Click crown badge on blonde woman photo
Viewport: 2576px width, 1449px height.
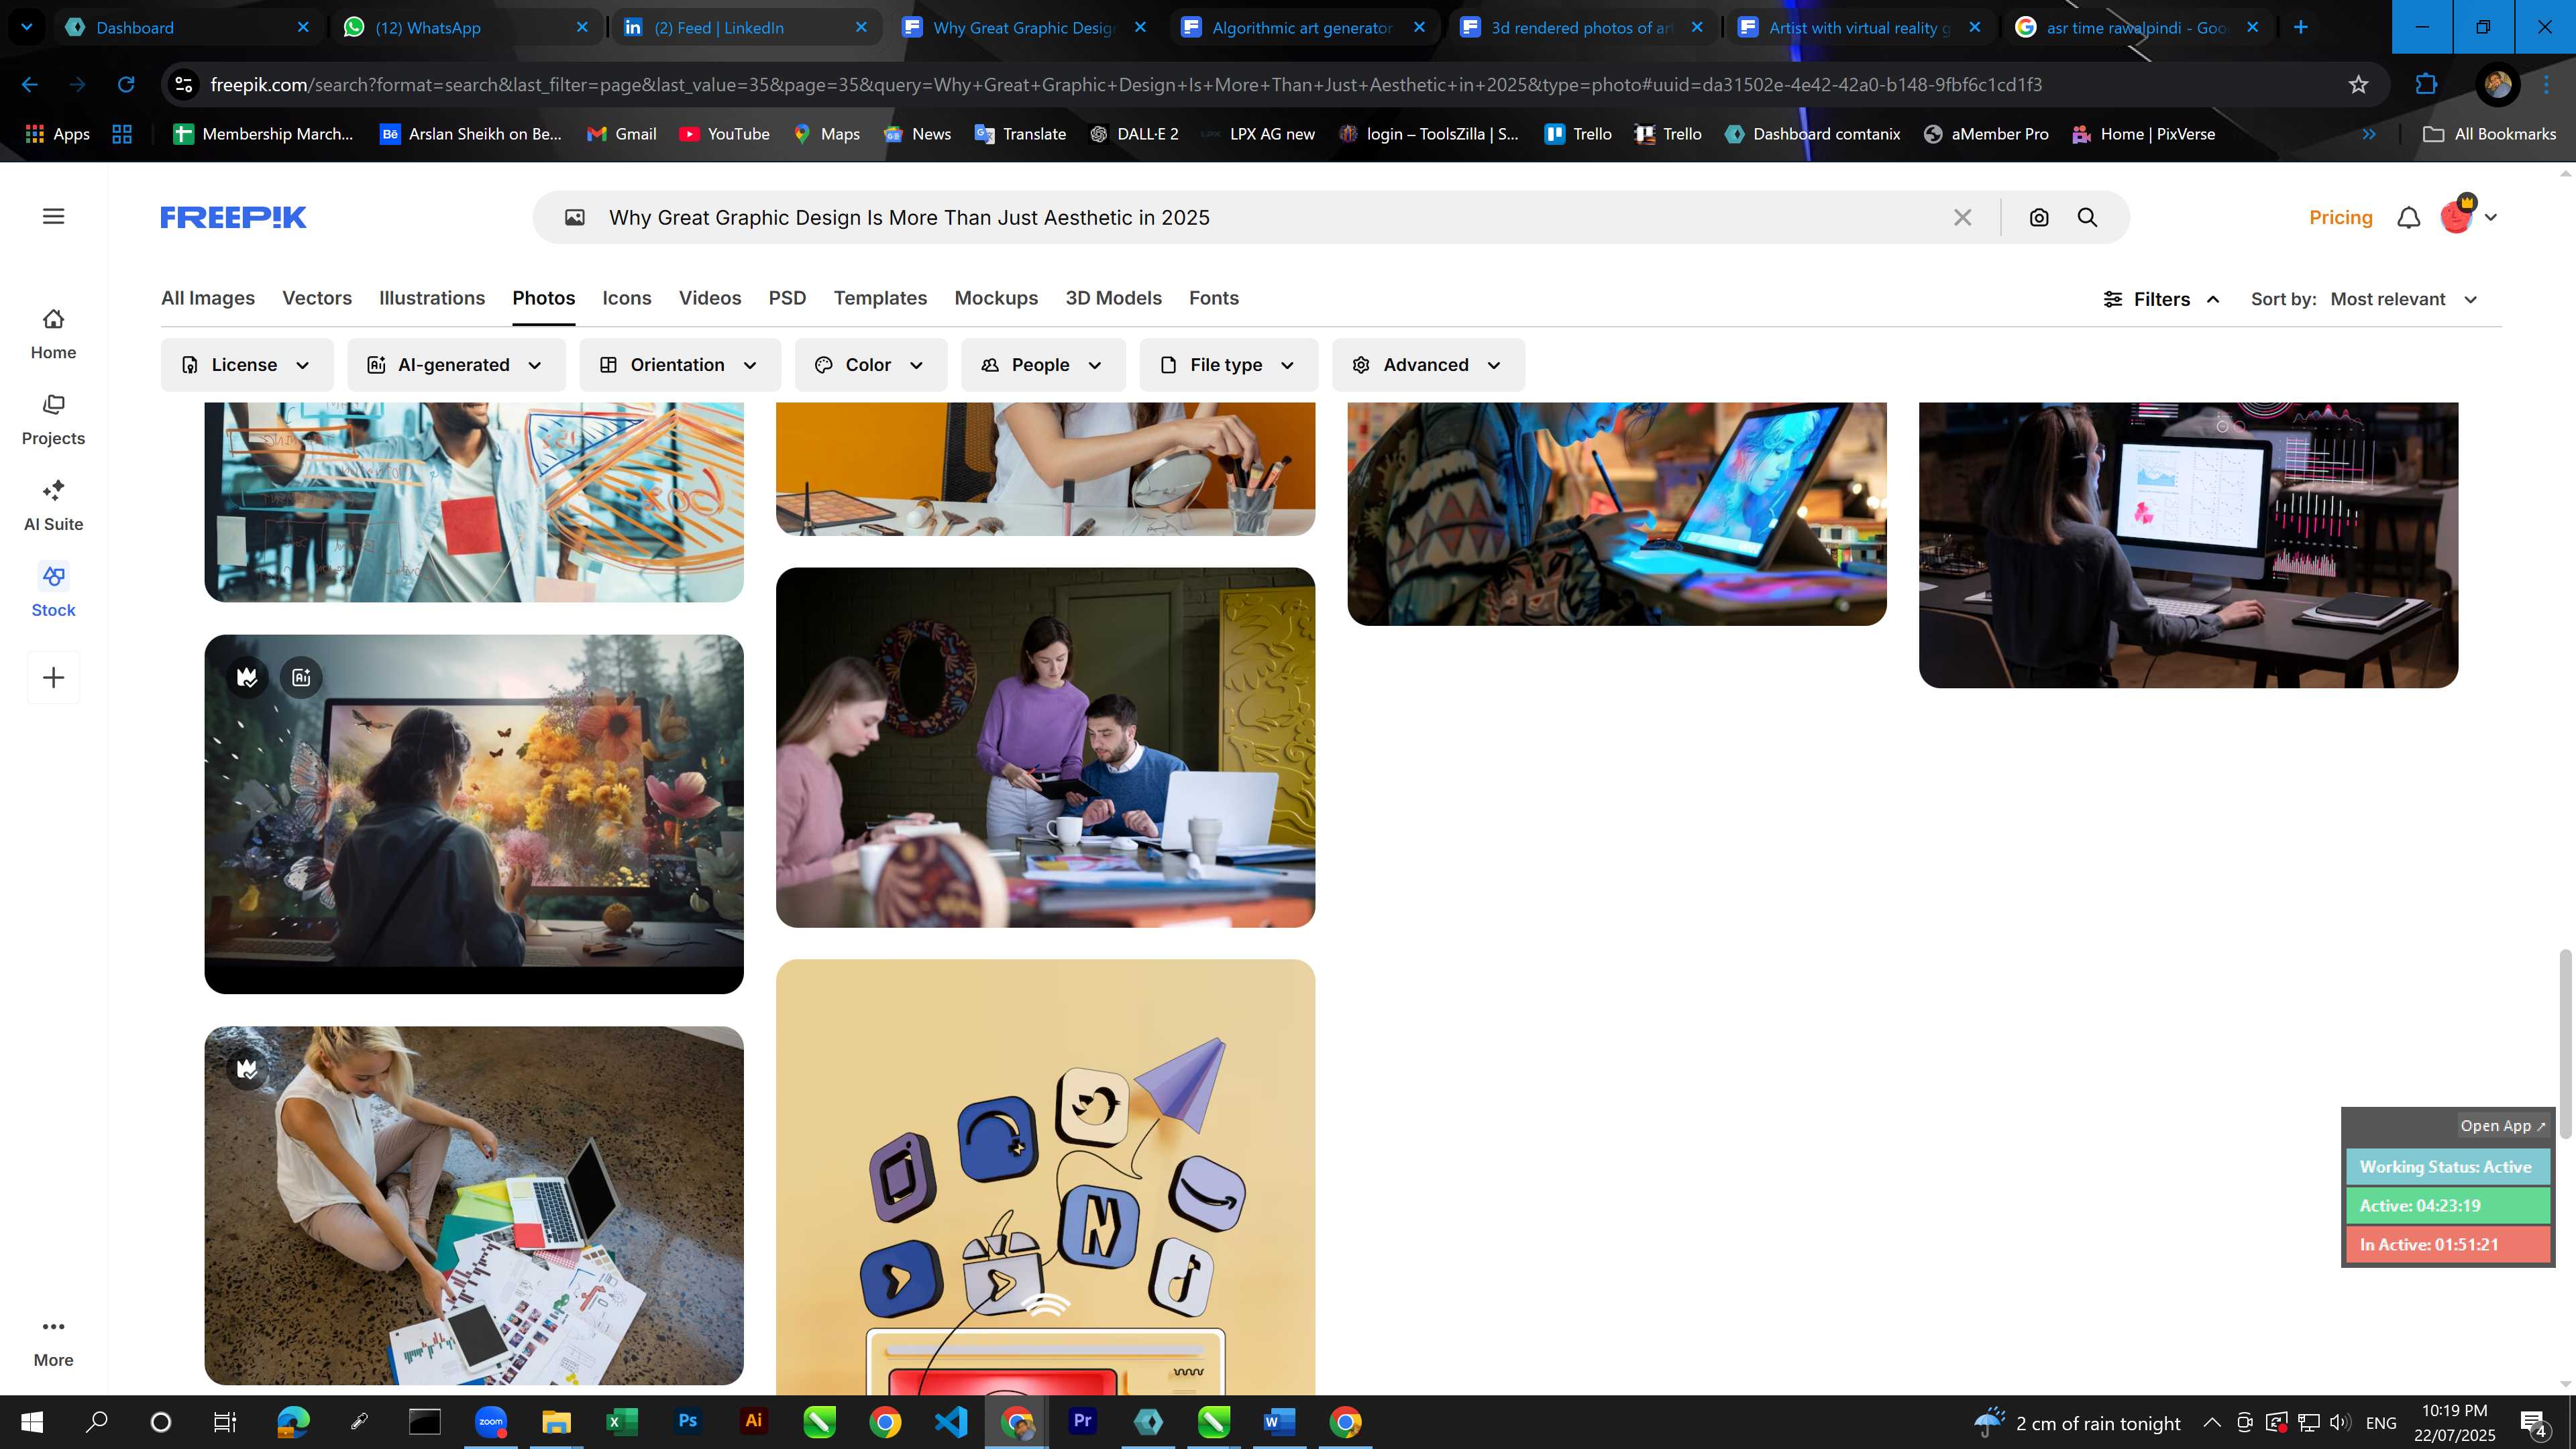coord(247,1069)
